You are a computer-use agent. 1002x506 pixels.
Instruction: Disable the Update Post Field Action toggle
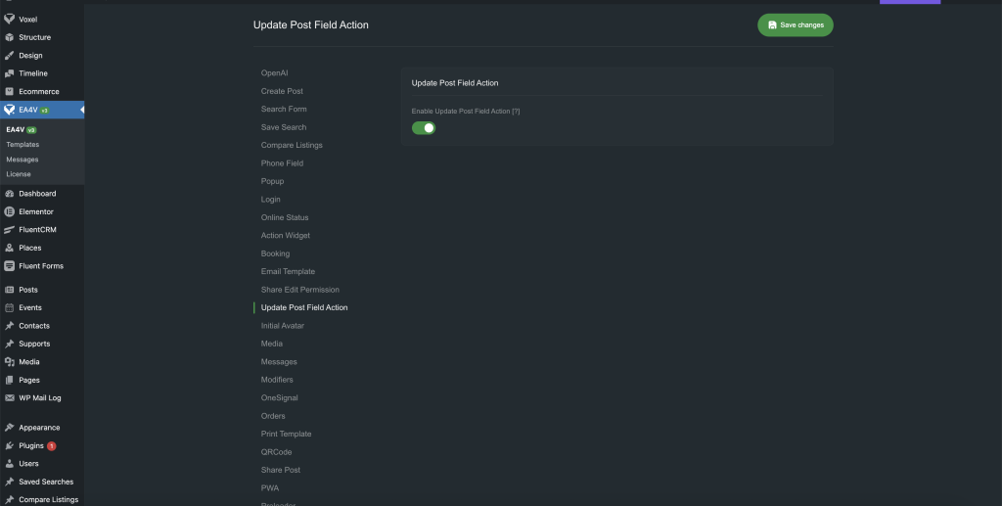pyautogui.click(x=423, y=128)
